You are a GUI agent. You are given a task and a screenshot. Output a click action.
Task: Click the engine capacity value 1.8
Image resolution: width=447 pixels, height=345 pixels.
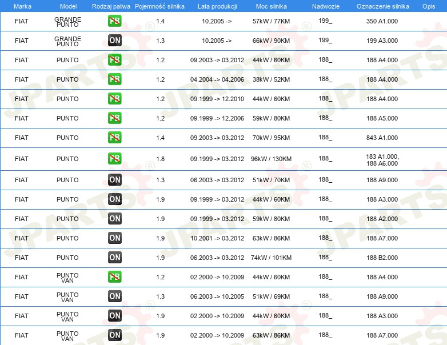[x=160, y=159]
